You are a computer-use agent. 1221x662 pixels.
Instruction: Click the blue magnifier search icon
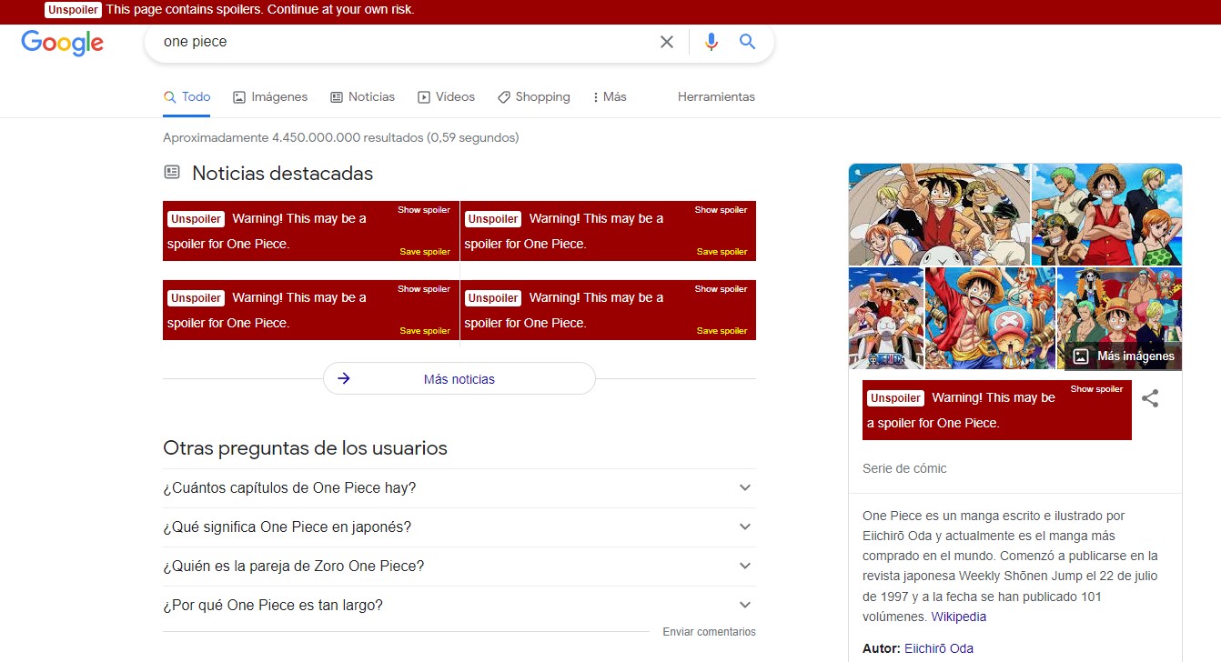(747, 42)
